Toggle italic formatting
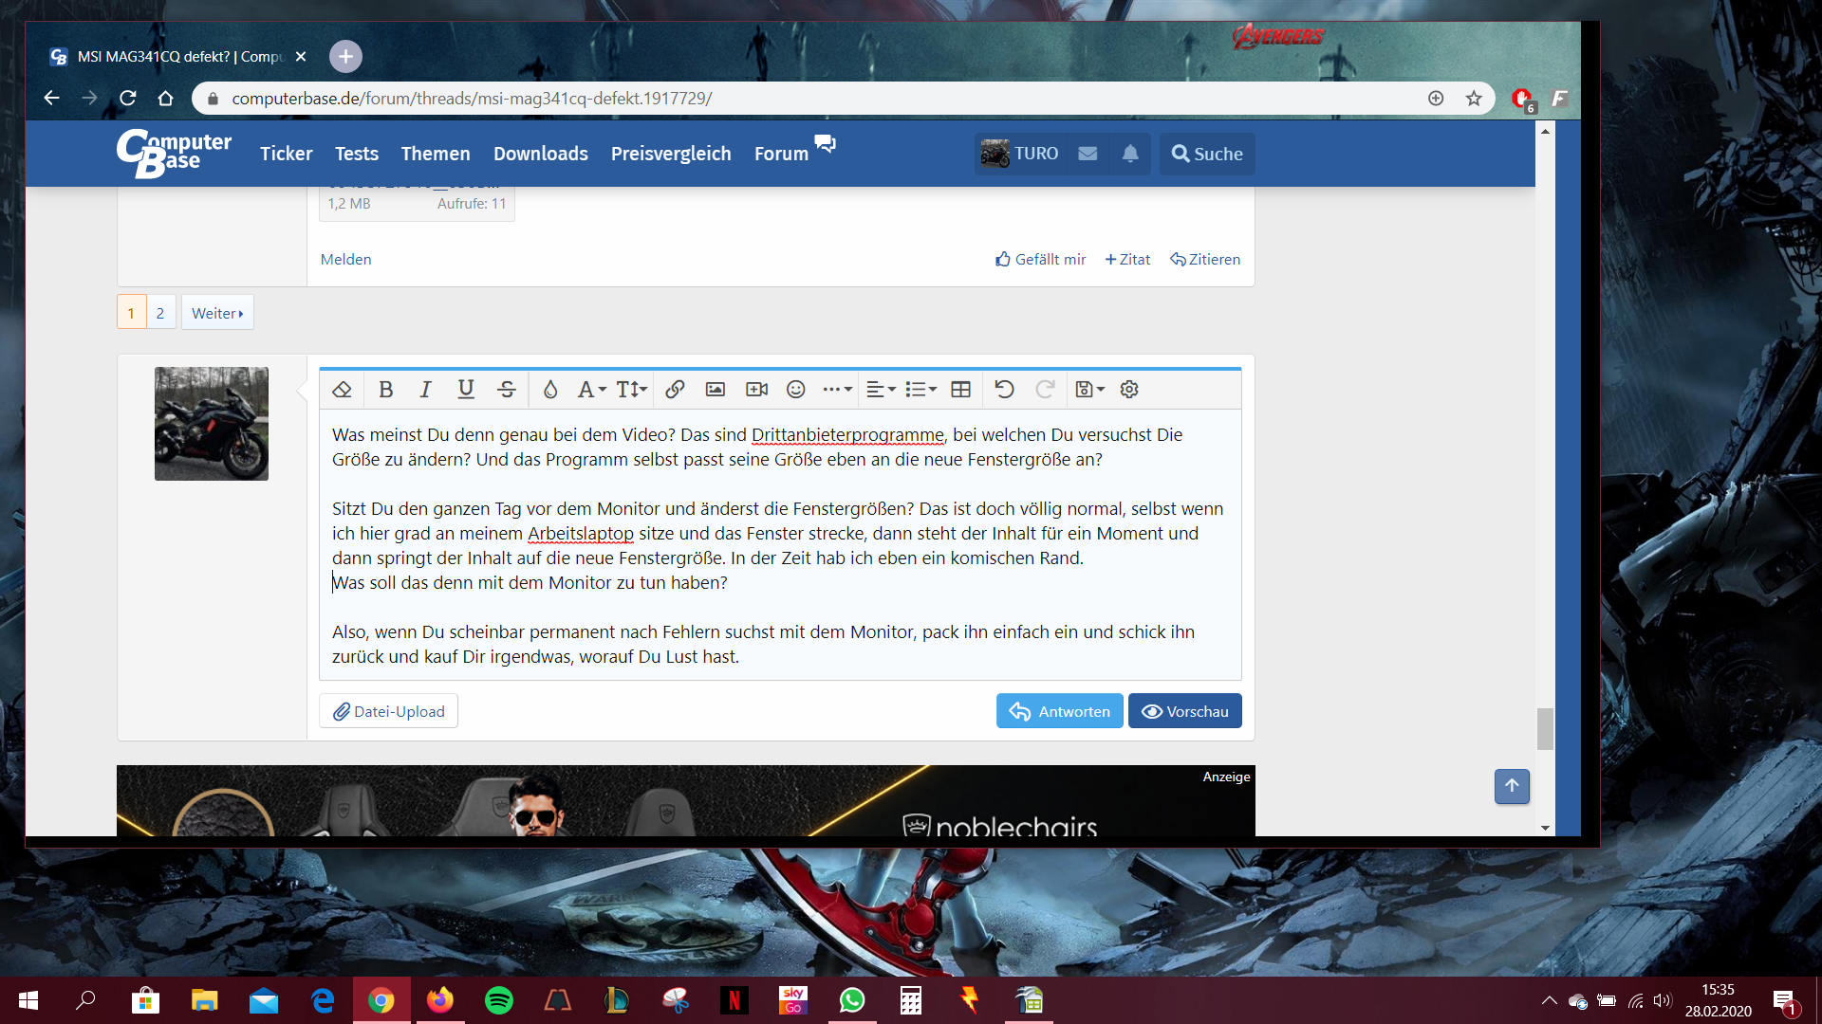The image size is (1822, 1024). (x=425, y=390)
